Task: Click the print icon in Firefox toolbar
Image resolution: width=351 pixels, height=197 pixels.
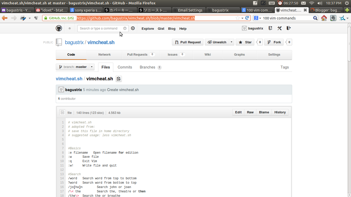Action: [x=23, y=18]
